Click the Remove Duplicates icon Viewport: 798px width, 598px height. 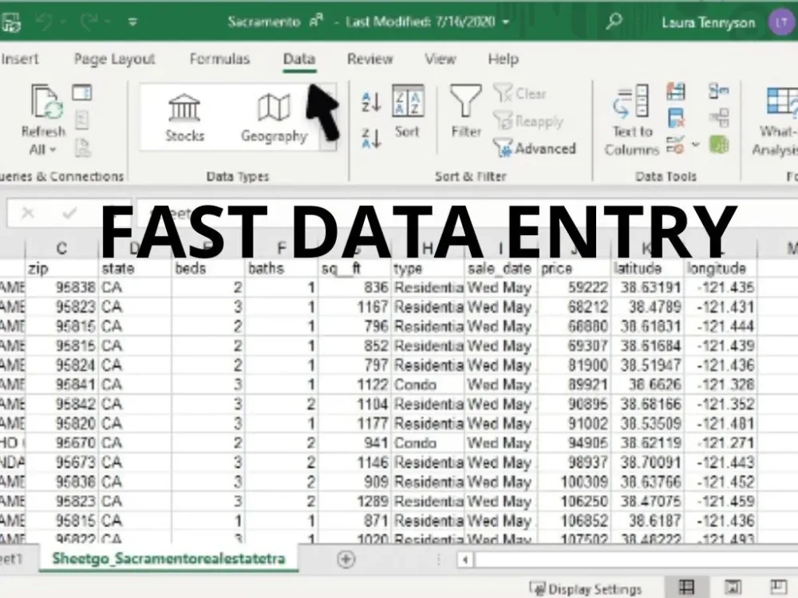(676, 119)
